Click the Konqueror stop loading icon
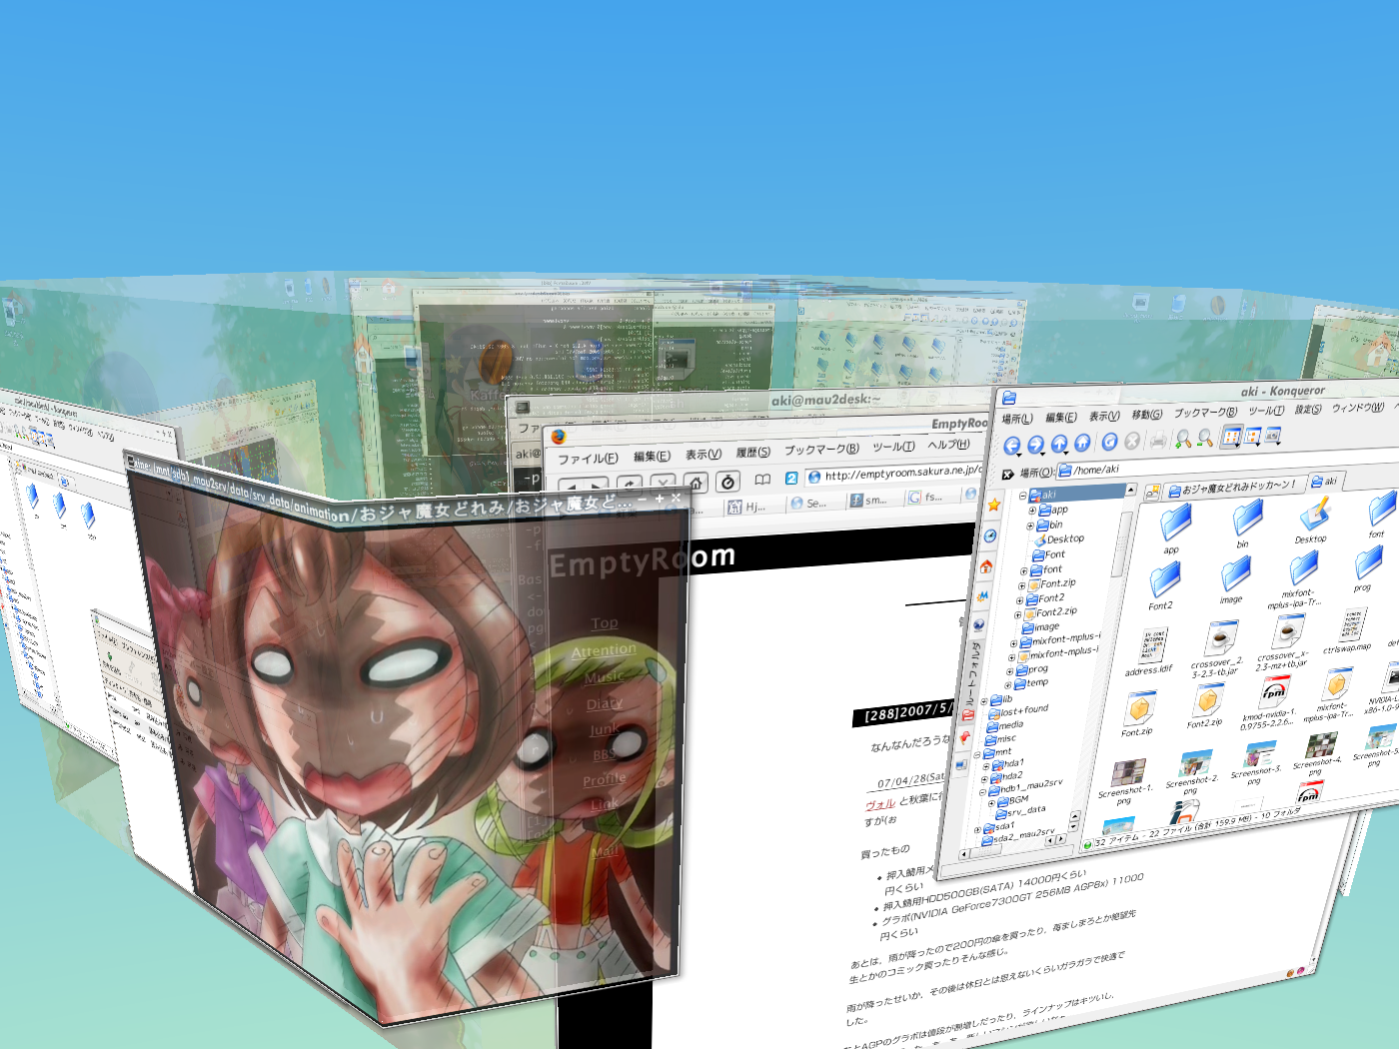 click(x=1132, y=441)
